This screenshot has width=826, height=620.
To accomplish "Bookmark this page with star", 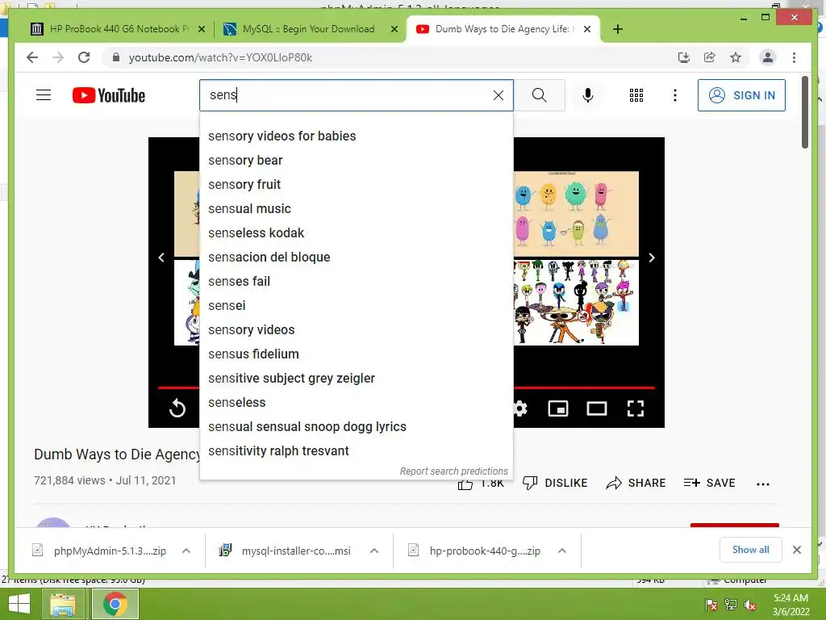I will [736, 57].
